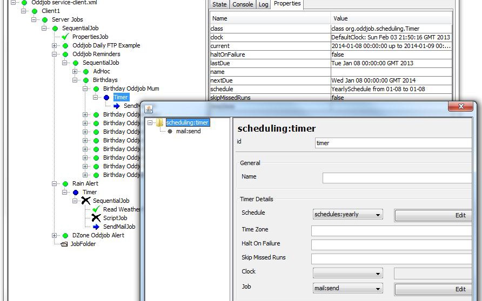The height and width of the screenshot is (301, 482).
Task: Click the green checkmark beside Read Weather
Action: click(96, 209)
